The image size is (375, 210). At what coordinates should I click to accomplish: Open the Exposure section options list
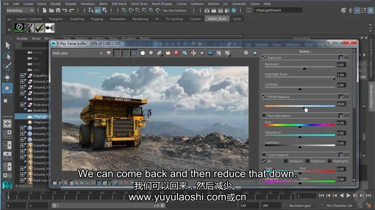point(346,57)
